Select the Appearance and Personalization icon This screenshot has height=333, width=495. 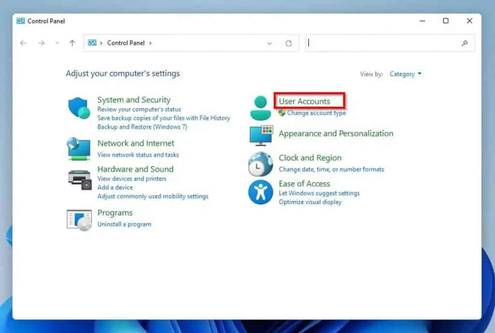coord(261,135)
